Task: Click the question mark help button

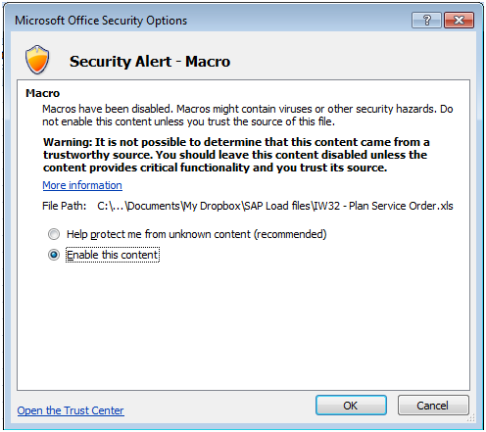Action: coord(426,21)
